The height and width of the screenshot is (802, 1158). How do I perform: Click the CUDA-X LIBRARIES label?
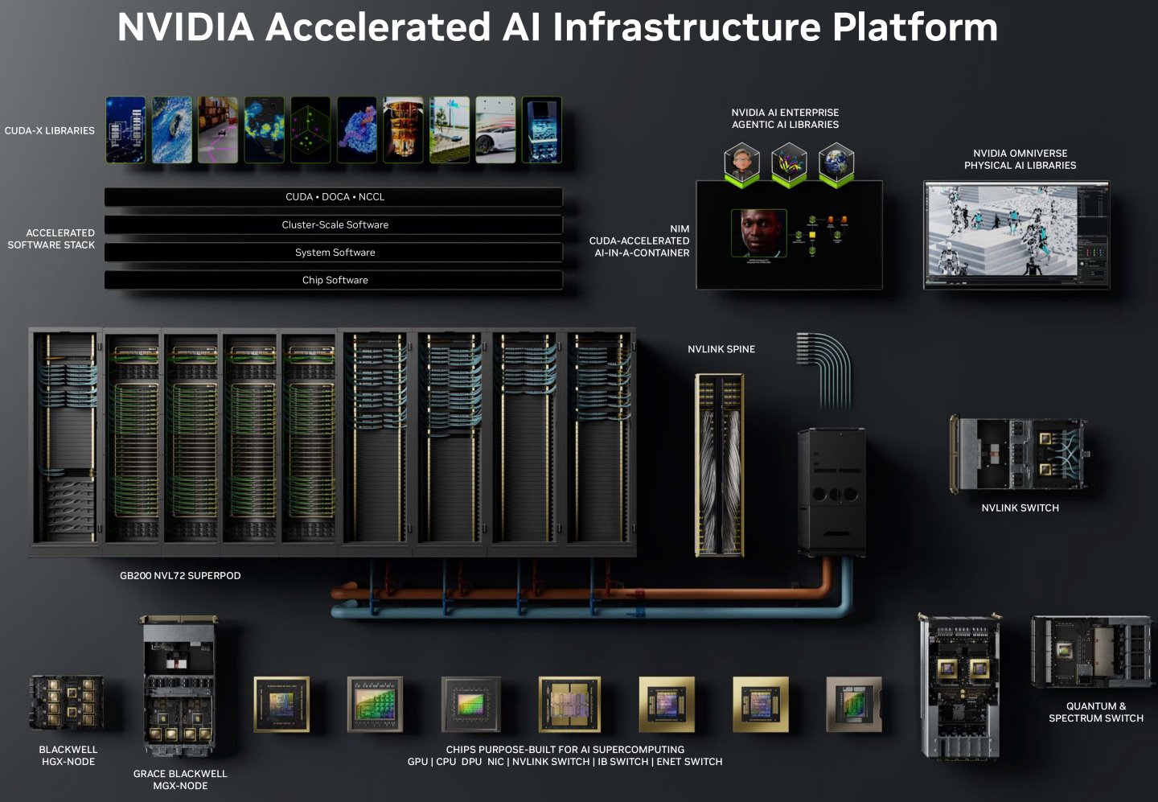pyautogui.click(x=50, y=130)
